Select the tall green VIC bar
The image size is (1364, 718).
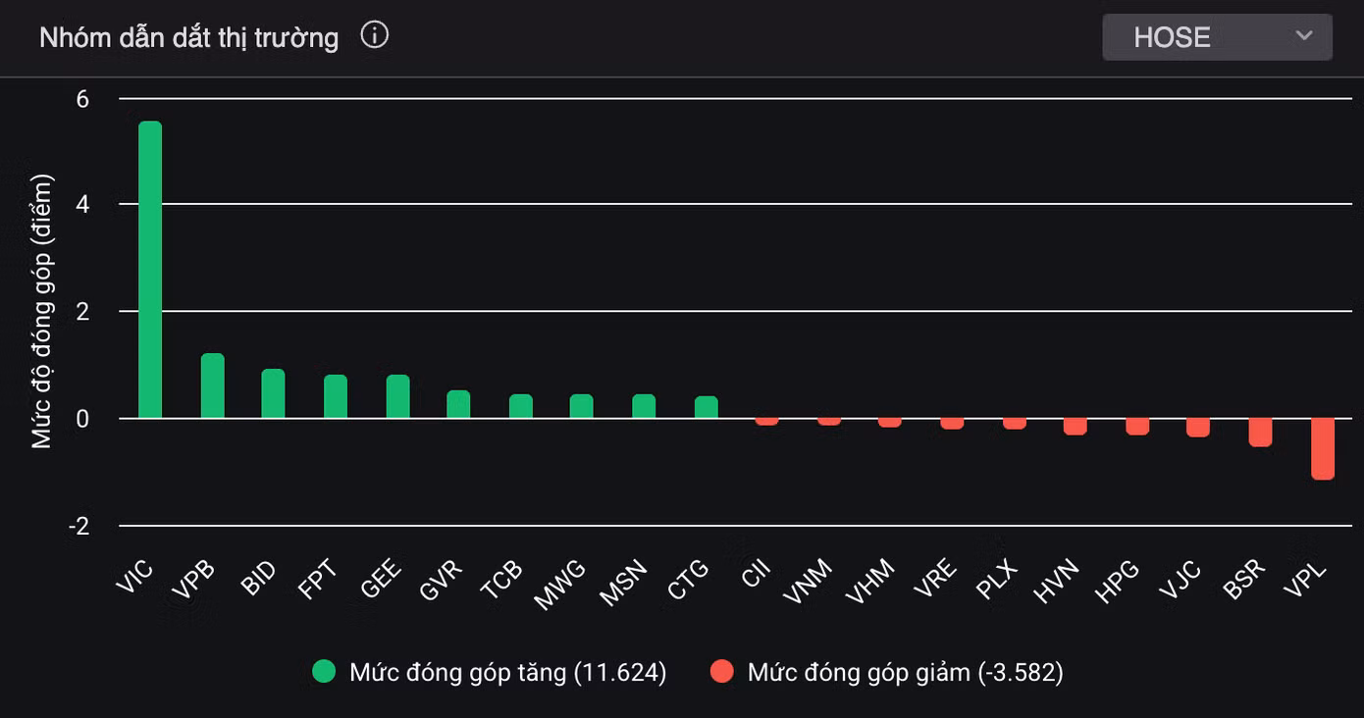pyautogui.click(x=150, y=270)
